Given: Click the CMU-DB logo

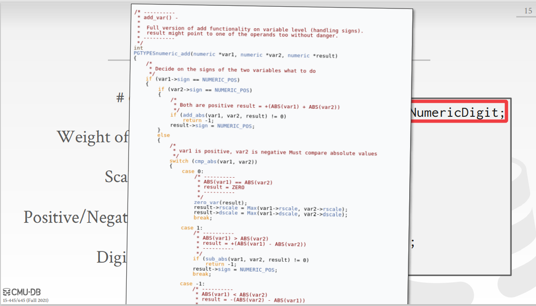Looking at the screenshot, I should click(22, 292).
